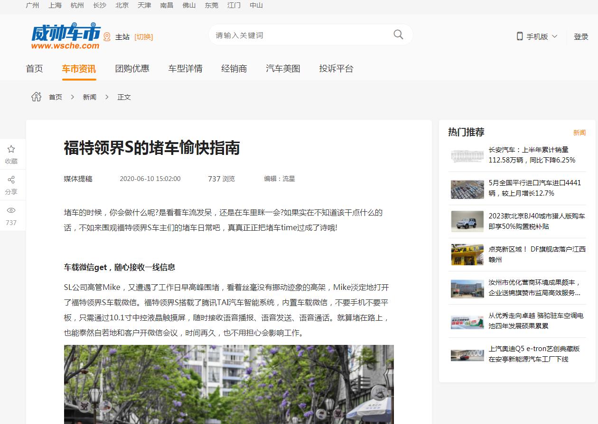The image size is (598, 424).
Task: Click the 热门推荐 panel heading
Action: tap(466, 132)
